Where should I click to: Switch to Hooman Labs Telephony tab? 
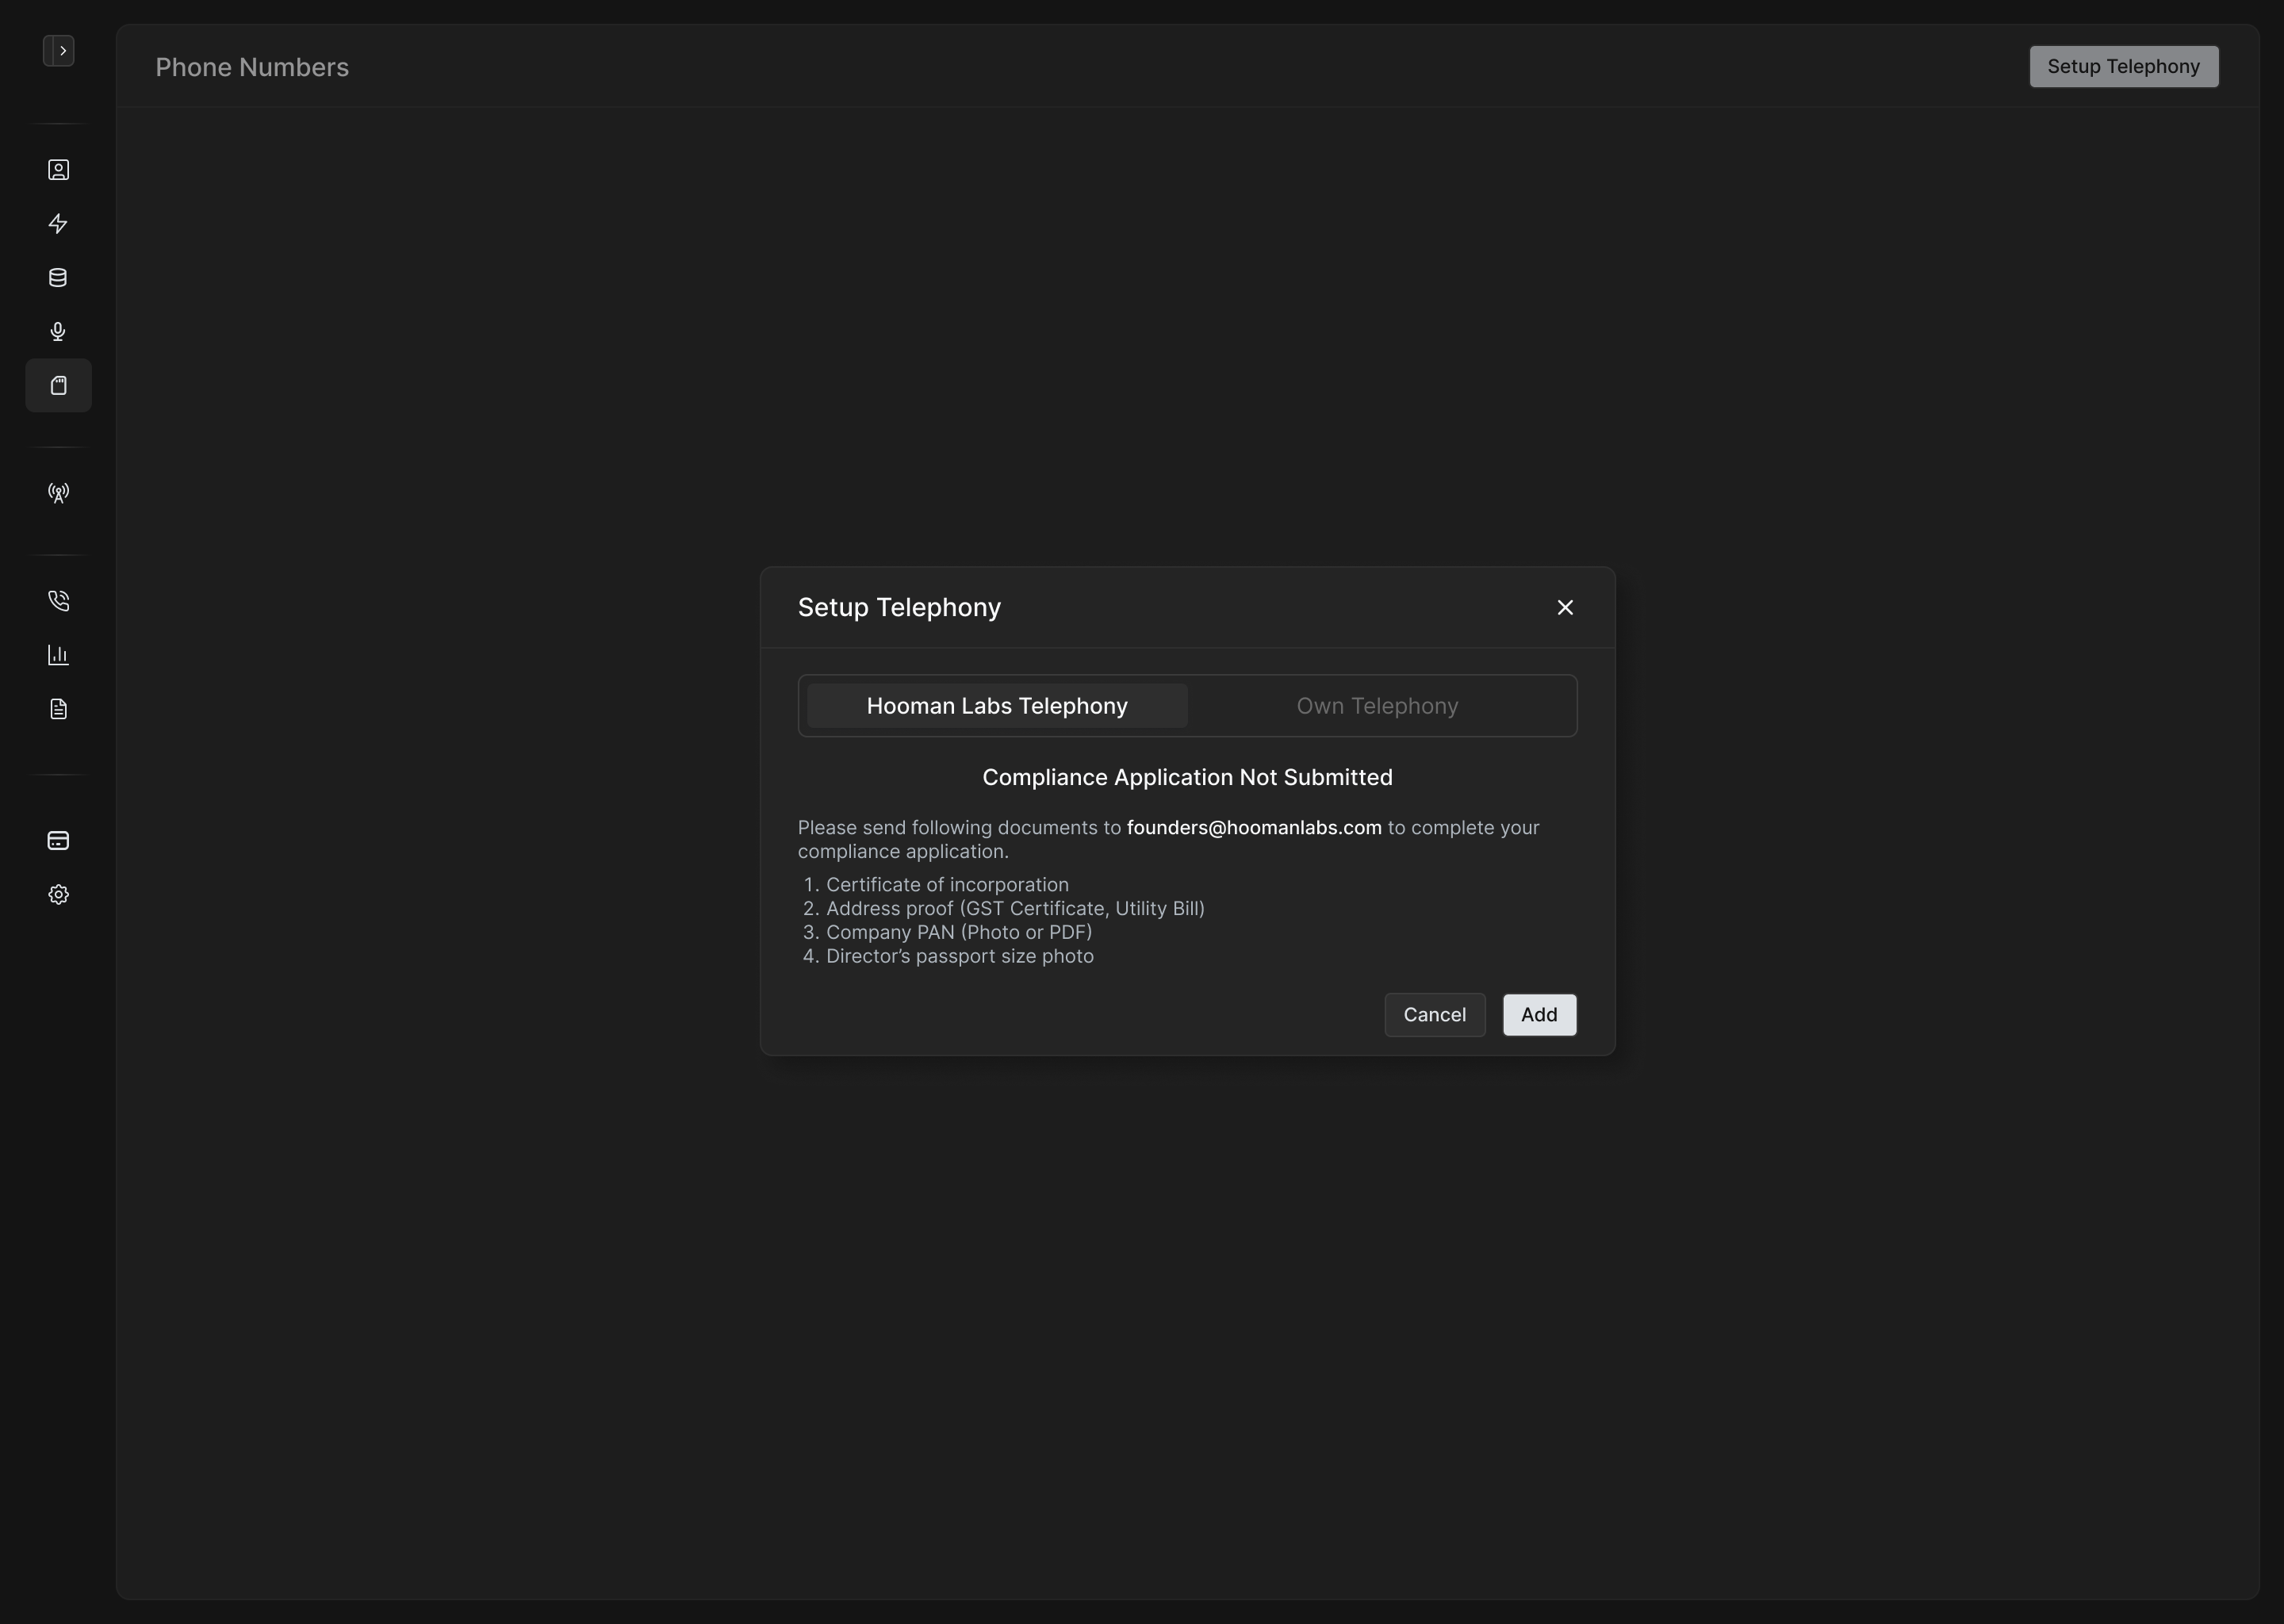pyautogui.click(x=996, y=706)
